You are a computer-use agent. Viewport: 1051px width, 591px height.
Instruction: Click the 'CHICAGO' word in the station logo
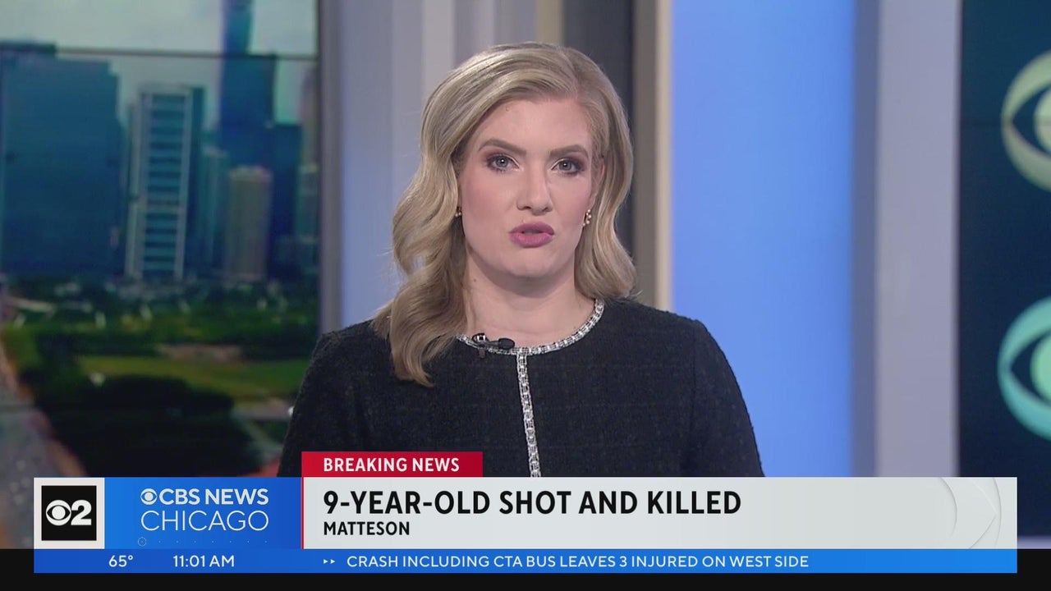pyautogui.click(x=204, y=521)
